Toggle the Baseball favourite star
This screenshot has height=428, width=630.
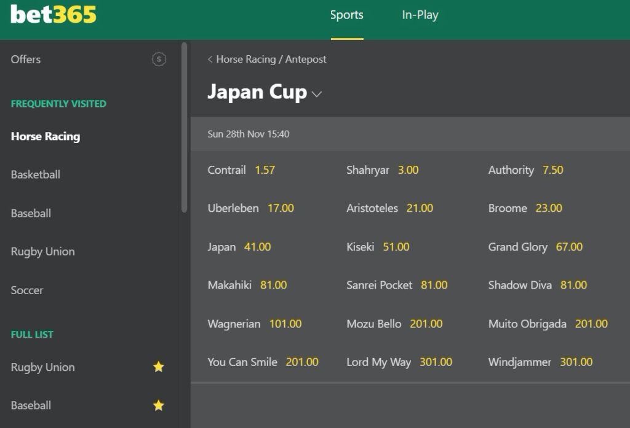(159, 405)
